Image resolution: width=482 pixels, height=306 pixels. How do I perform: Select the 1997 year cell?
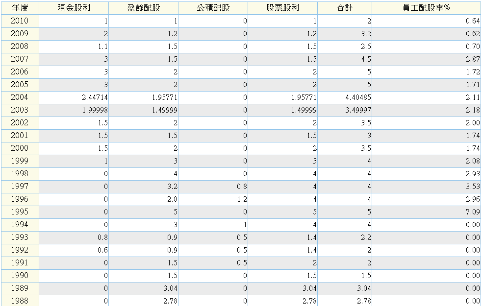[x=20, y=187]
